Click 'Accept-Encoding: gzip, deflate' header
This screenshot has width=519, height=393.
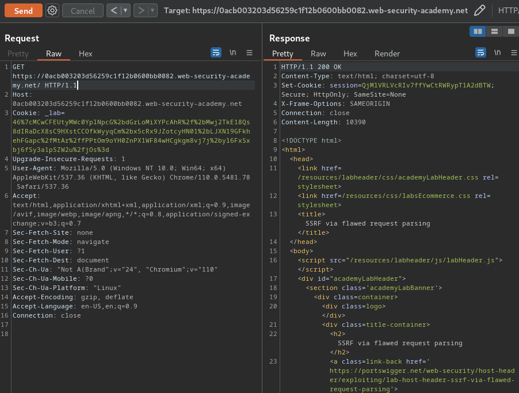(73, 297)
